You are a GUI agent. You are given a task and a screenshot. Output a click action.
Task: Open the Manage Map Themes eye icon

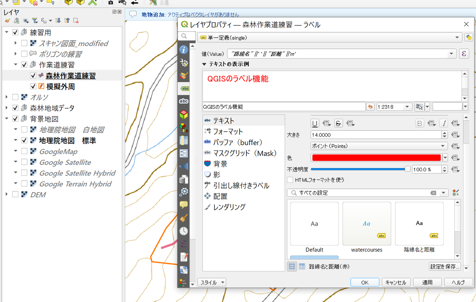26,20
